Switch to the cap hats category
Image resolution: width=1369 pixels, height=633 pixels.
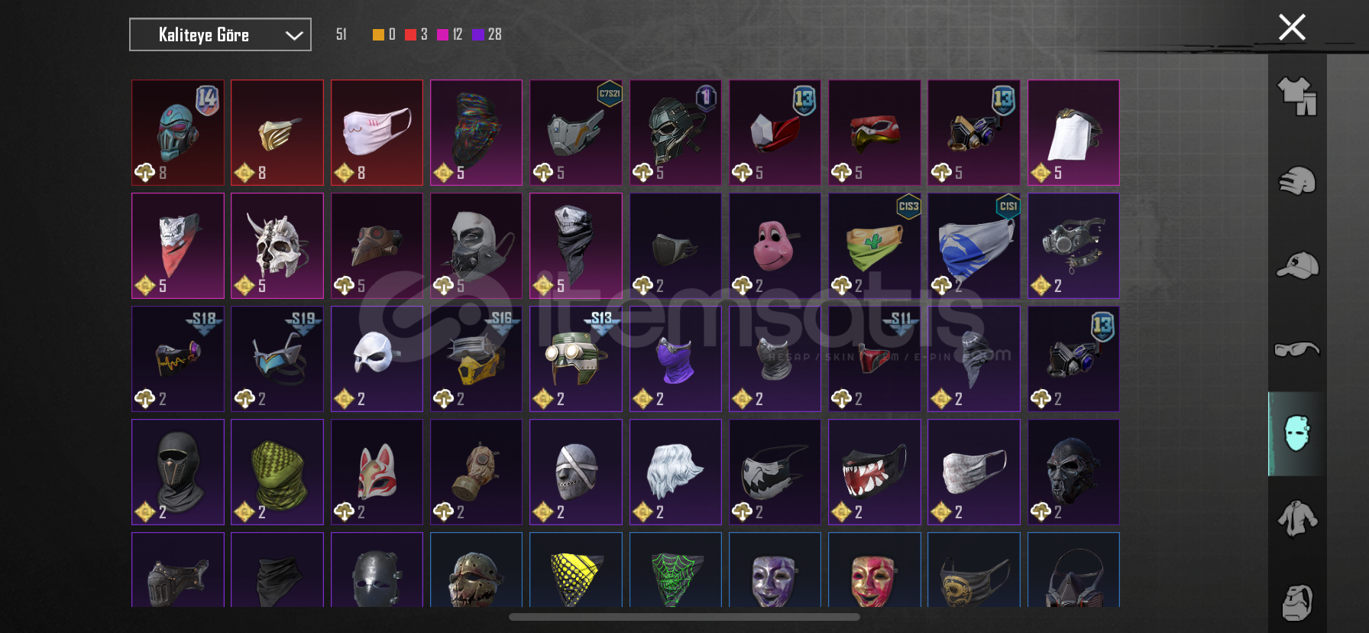click(x=1297, y=265)
